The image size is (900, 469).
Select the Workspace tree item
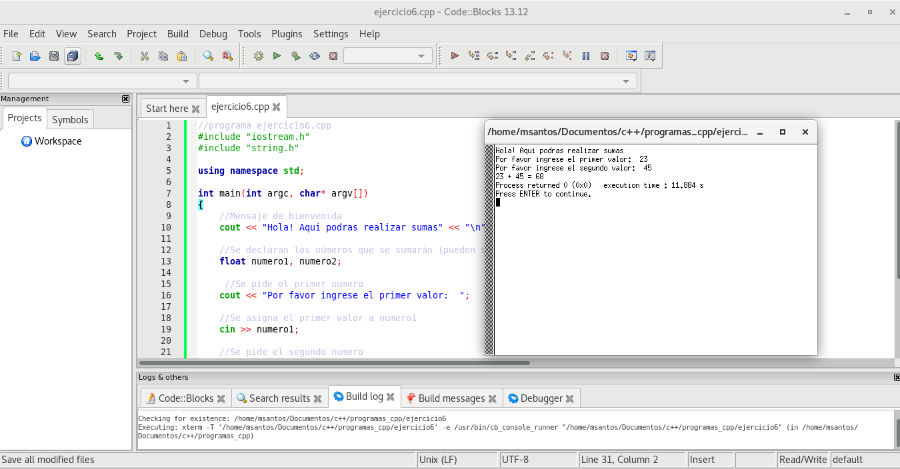pyautogui.click(x=58, y=141)
